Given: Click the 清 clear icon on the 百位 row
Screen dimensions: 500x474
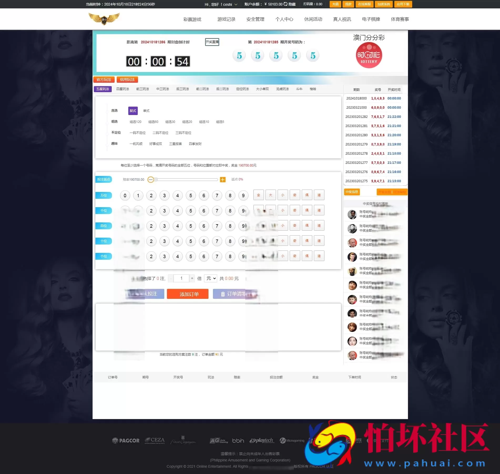Looking at the screenshot, I should (319, 225).
